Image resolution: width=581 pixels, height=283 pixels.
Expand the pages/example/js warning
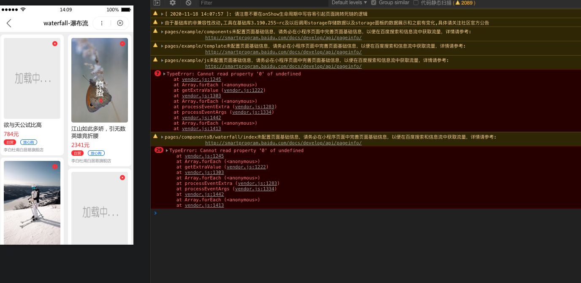pyautogui.click(x=162, y=60)
